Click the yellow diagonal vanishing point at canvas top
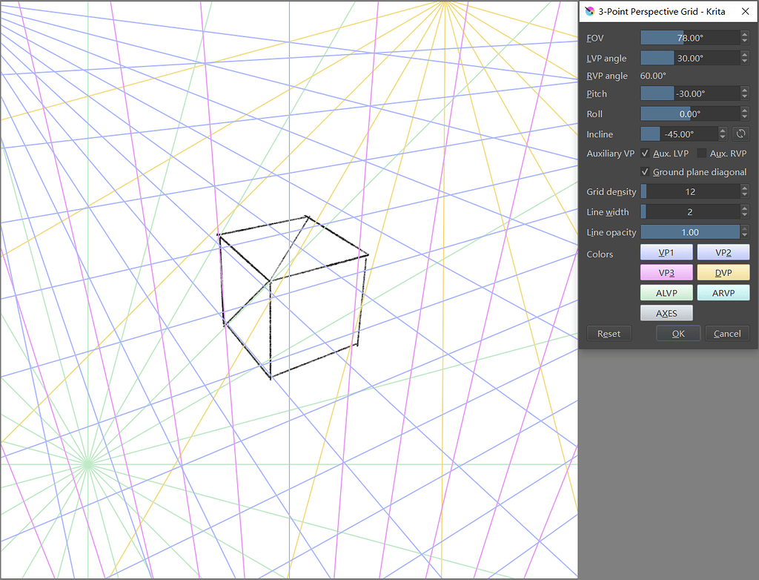Image resolution: width=759 pixels, height=580 pixels. (443, 3)
